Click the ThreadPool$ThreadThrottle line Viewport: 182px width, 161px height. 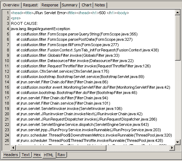[x=90, y=140]
